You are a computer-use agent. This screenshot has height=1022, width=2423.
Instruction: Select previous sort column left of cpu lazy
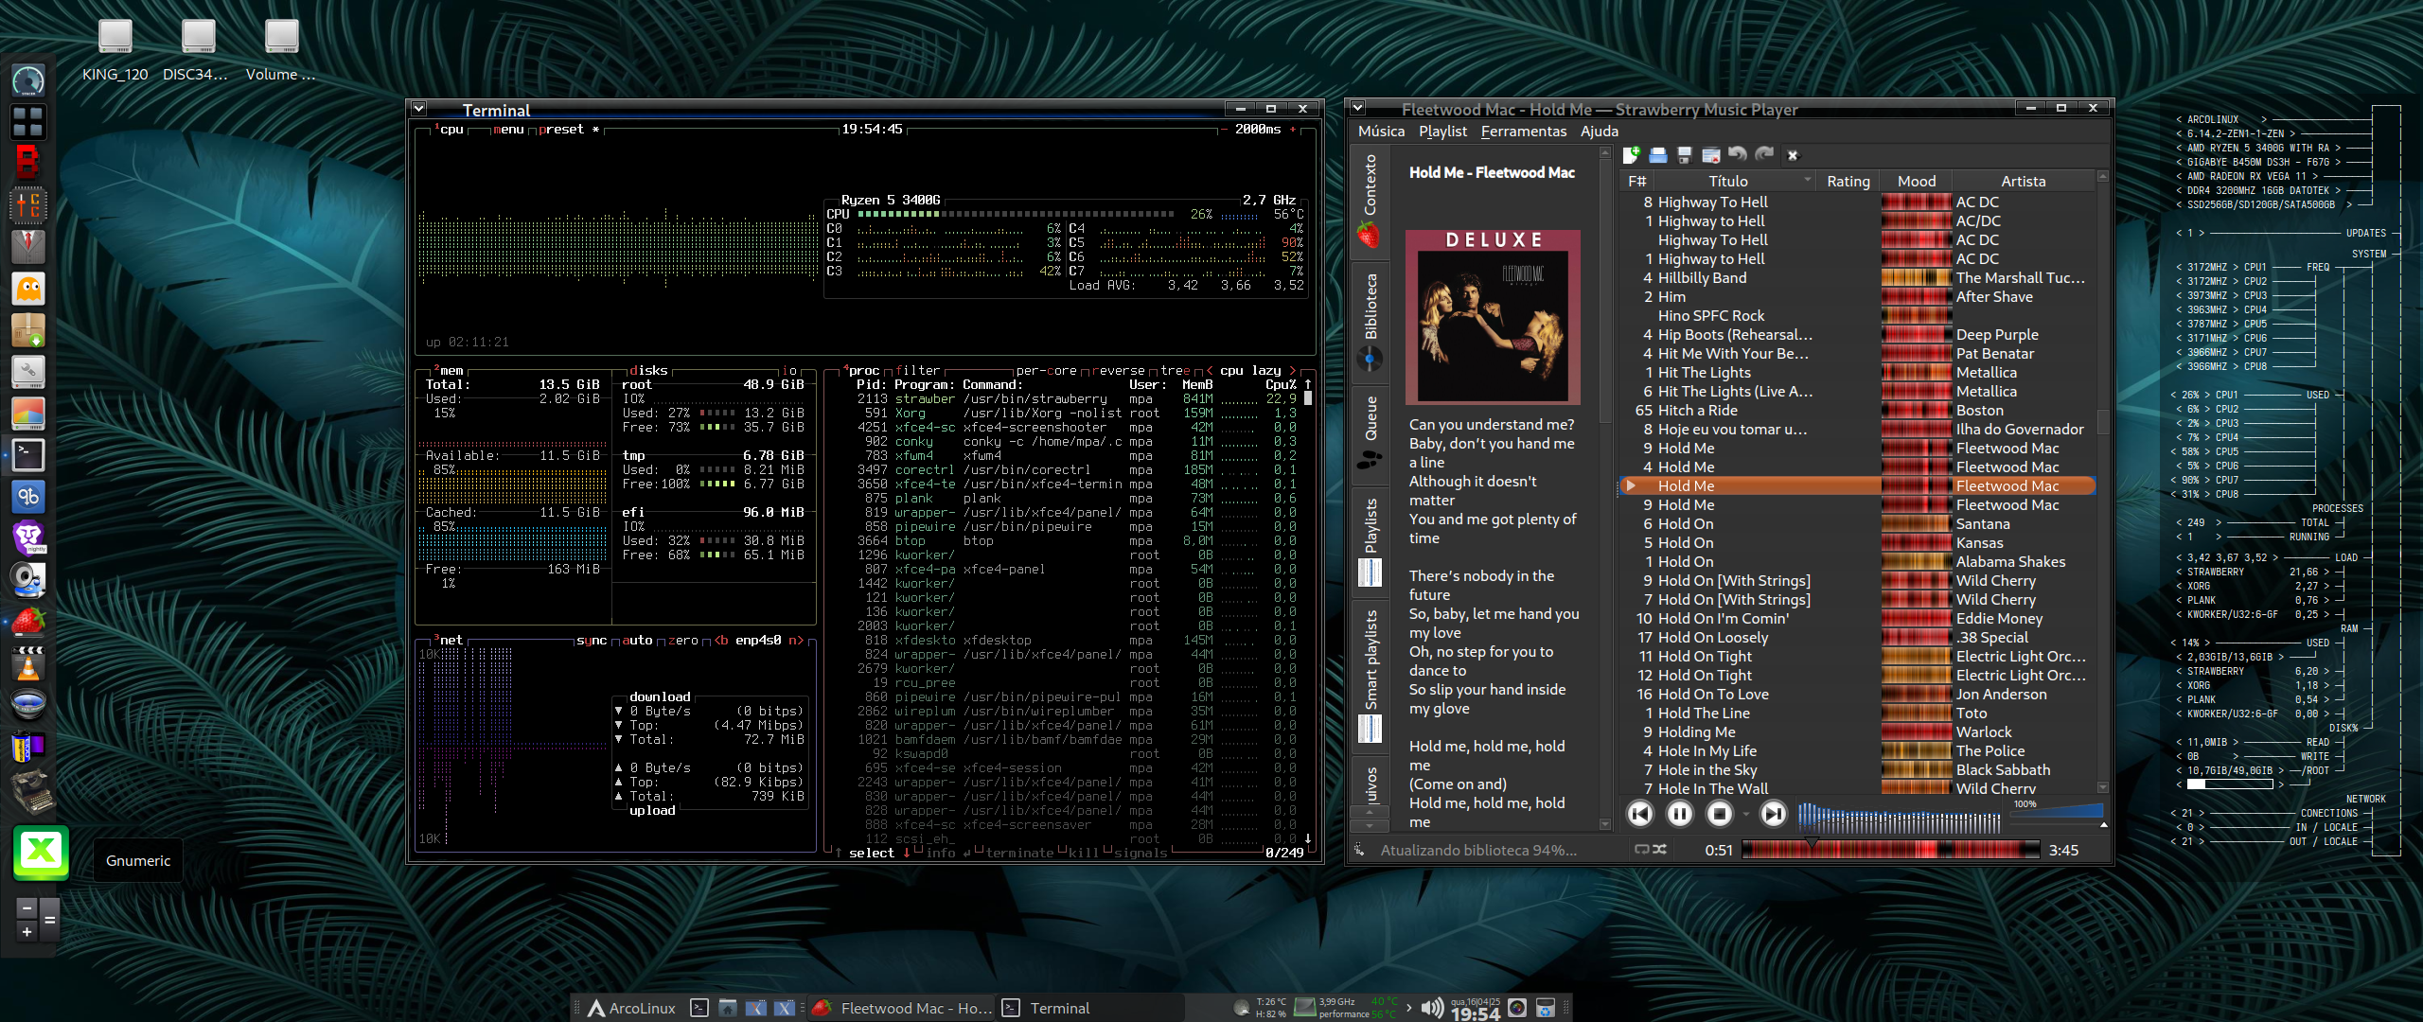(1209, 370)
